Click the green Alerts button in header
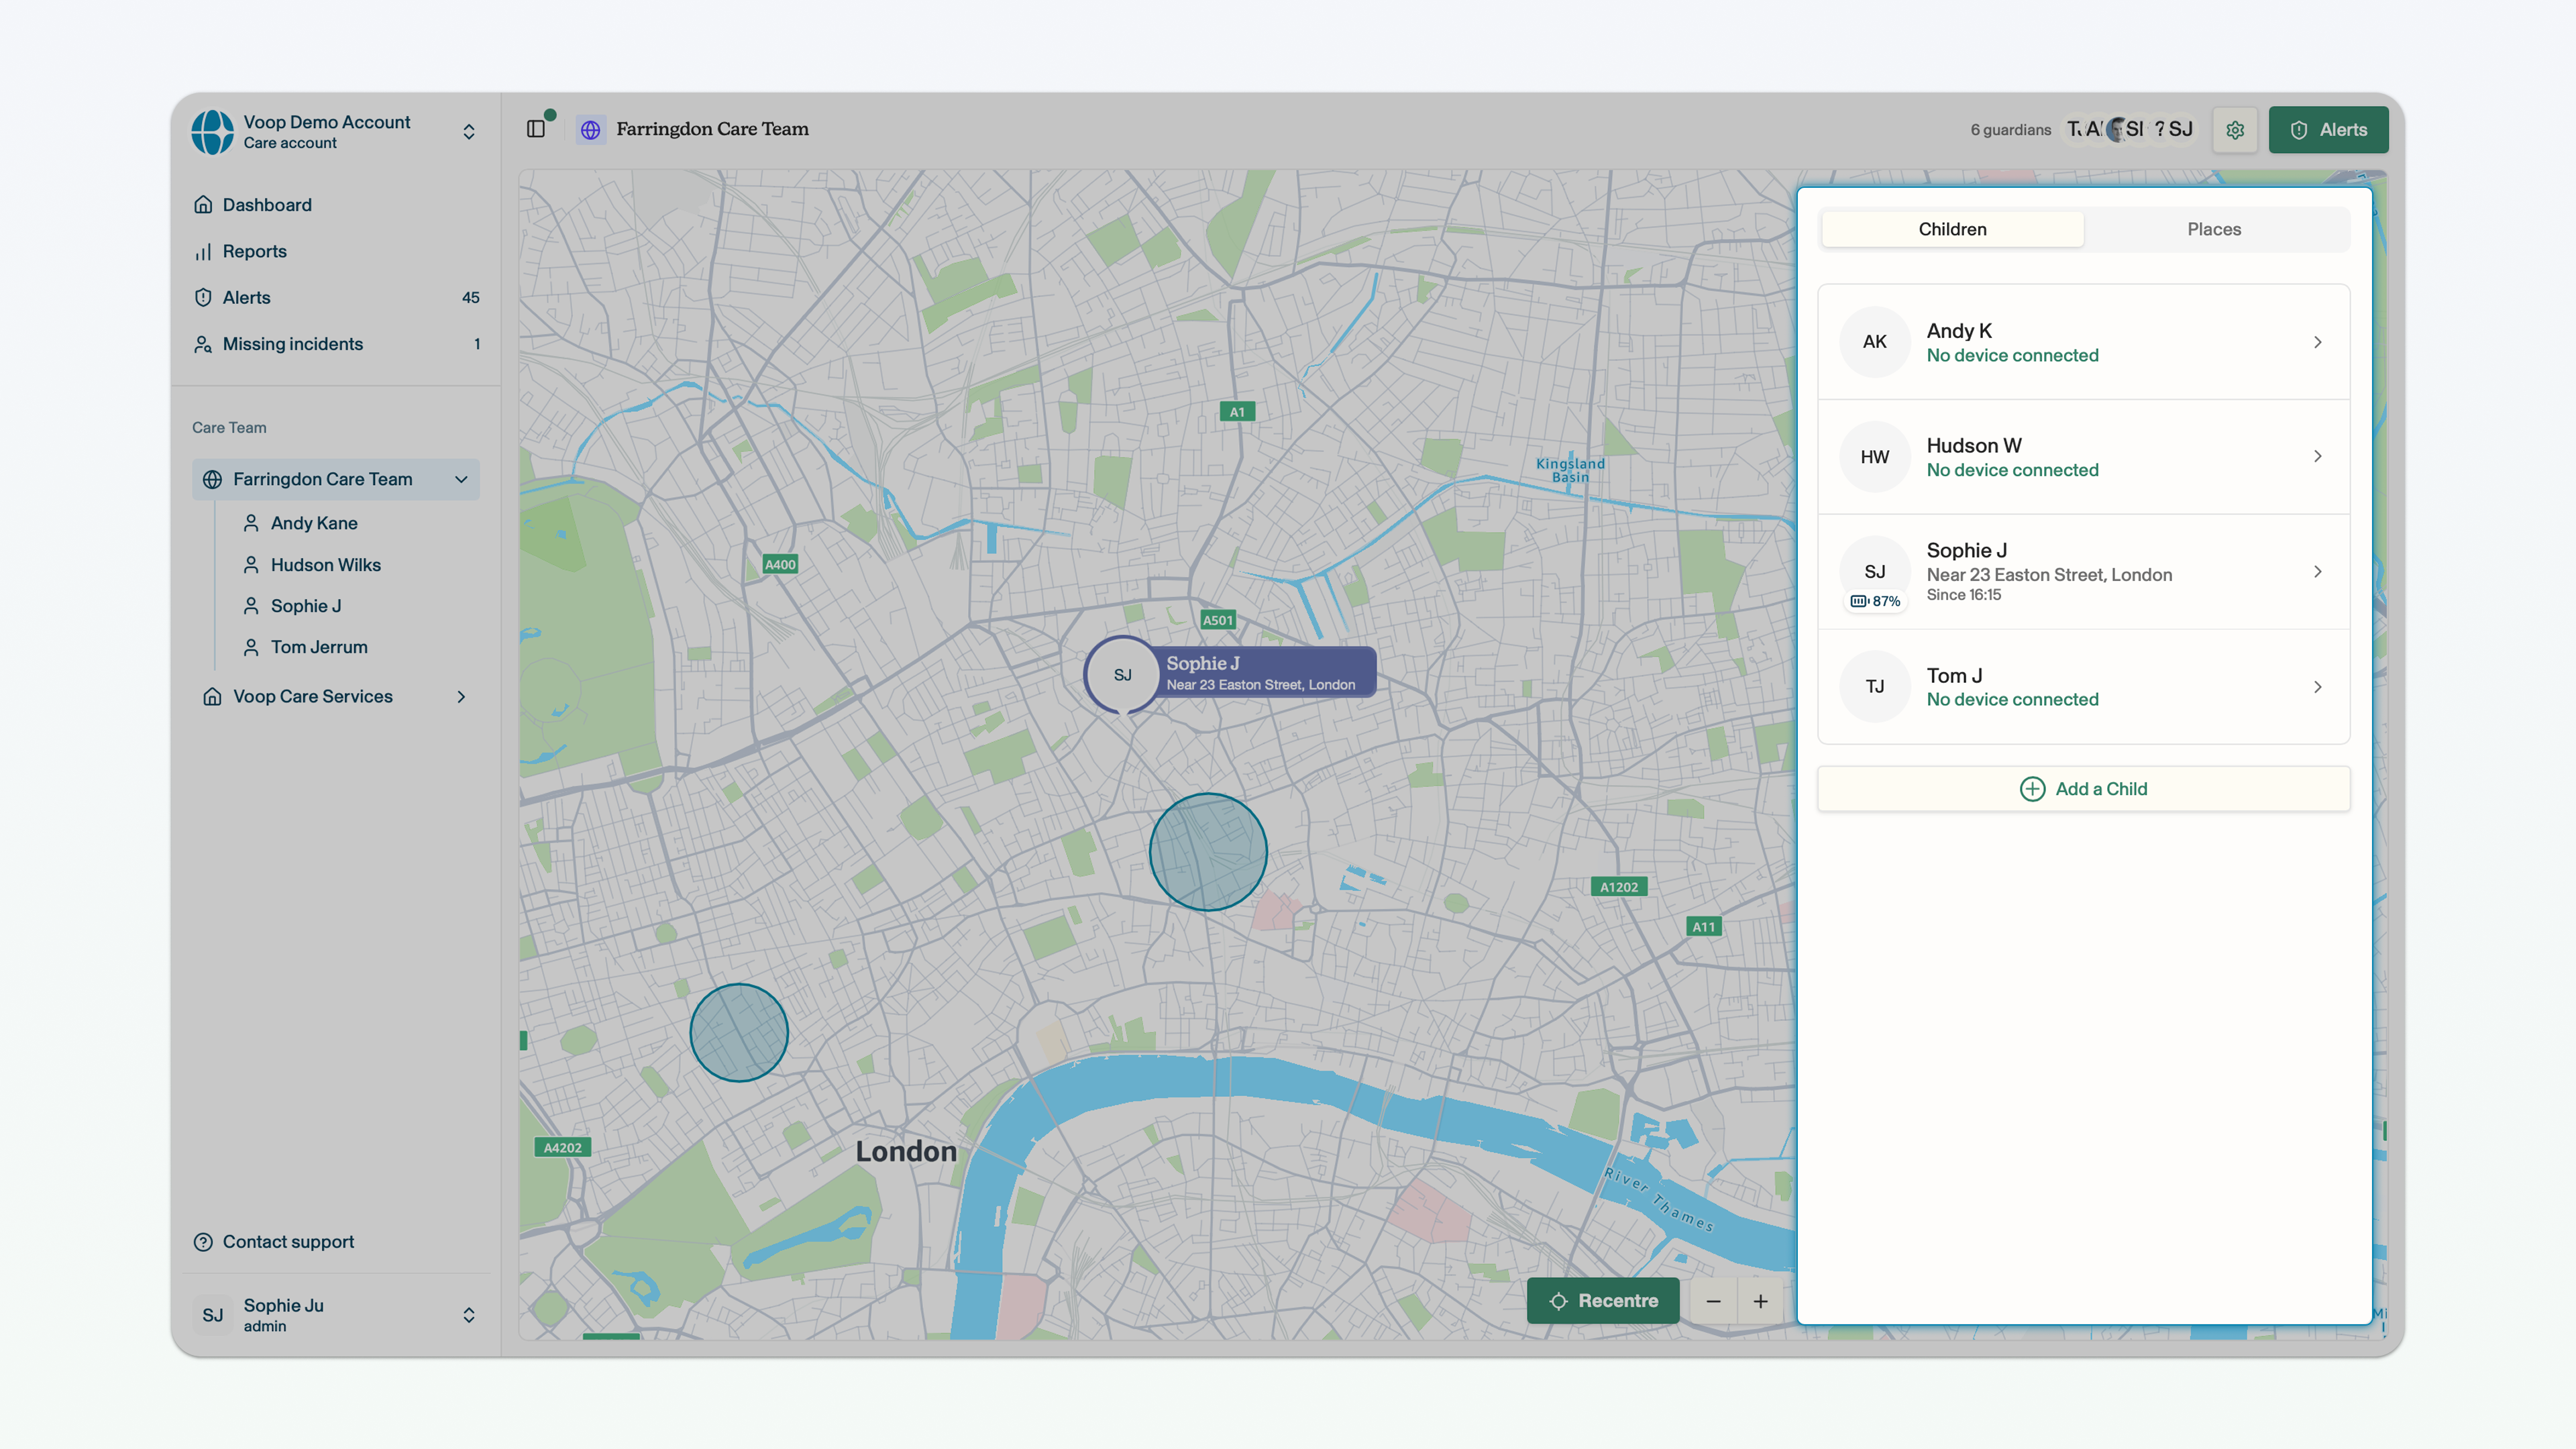The image size is (2576, 1449). point(2328,130)
